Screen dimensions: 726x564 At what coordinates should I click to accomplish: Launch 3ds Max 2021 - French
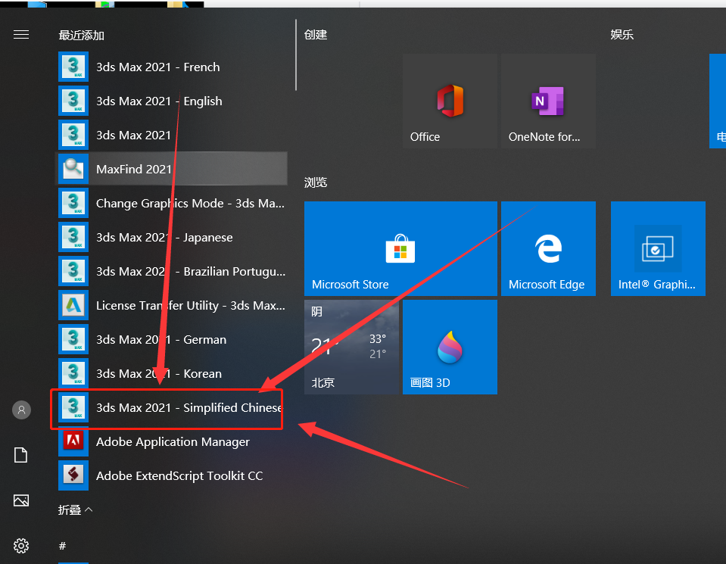171,67
